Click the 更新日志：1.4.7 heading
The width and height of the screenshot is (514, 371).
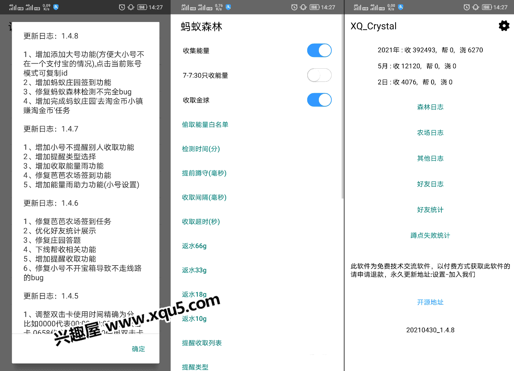pos(51,129)
